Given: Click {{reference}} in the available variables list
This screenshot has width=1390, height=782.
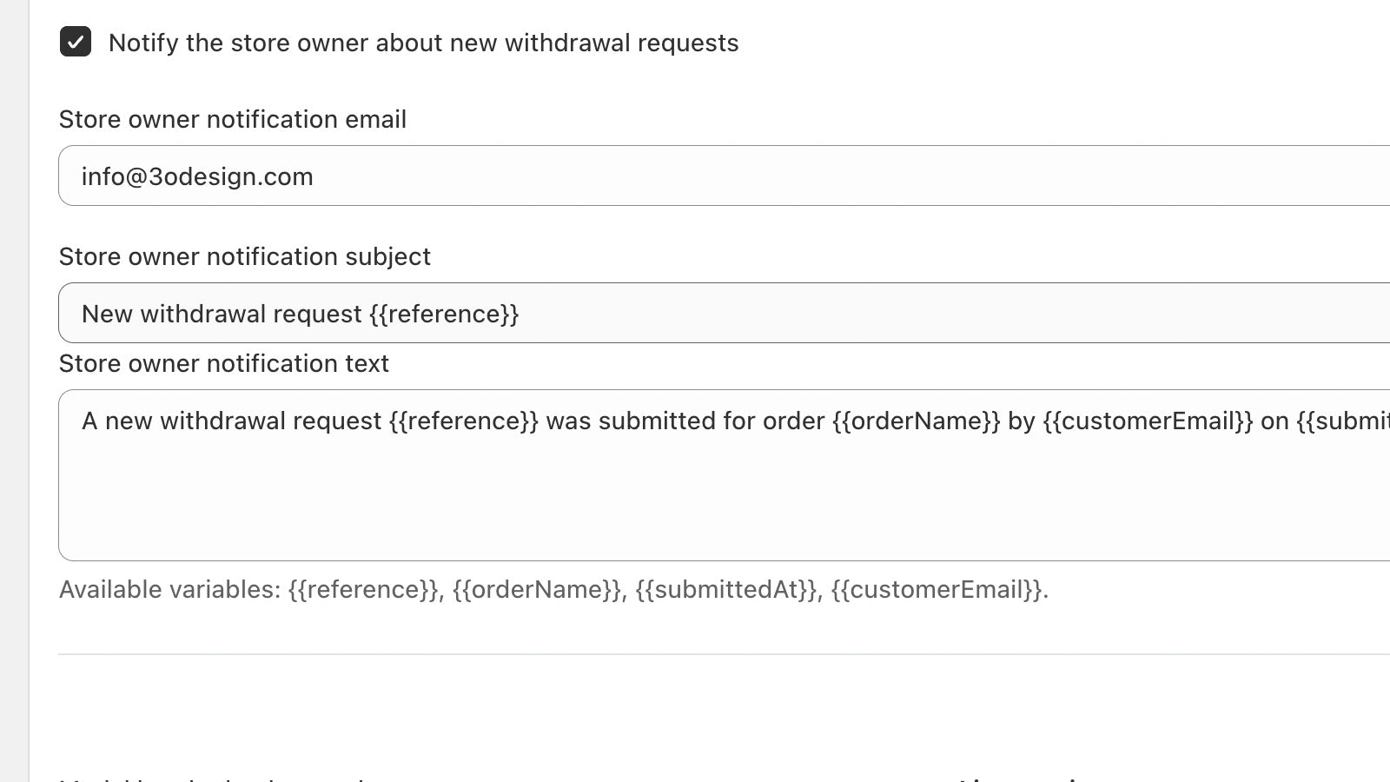Looking at the screenshot, I should 363,589.
